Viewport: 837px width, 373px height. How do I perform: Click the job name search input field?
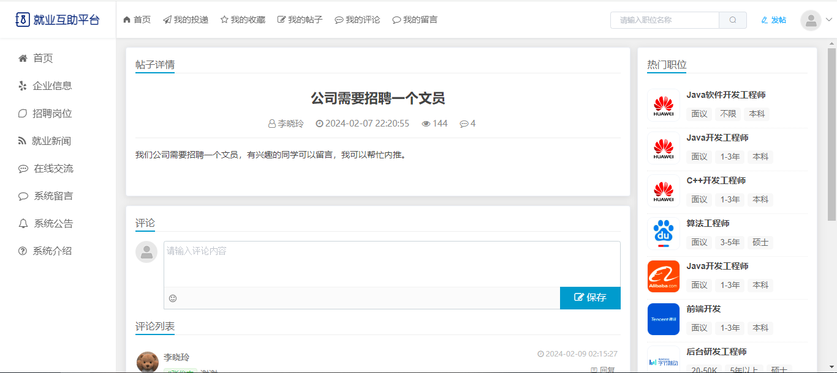[x=665, y=20]
